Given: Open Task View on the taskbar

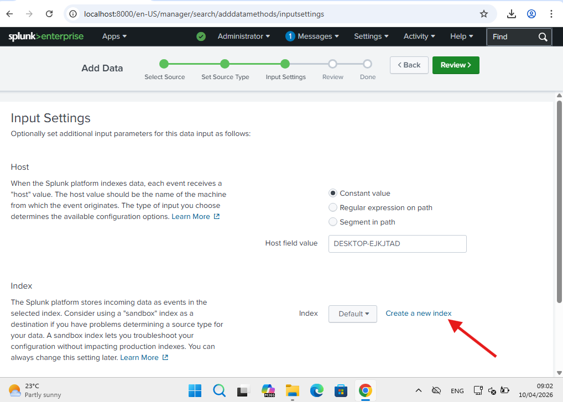Looking at the screenshot, I should coord(243,390).
